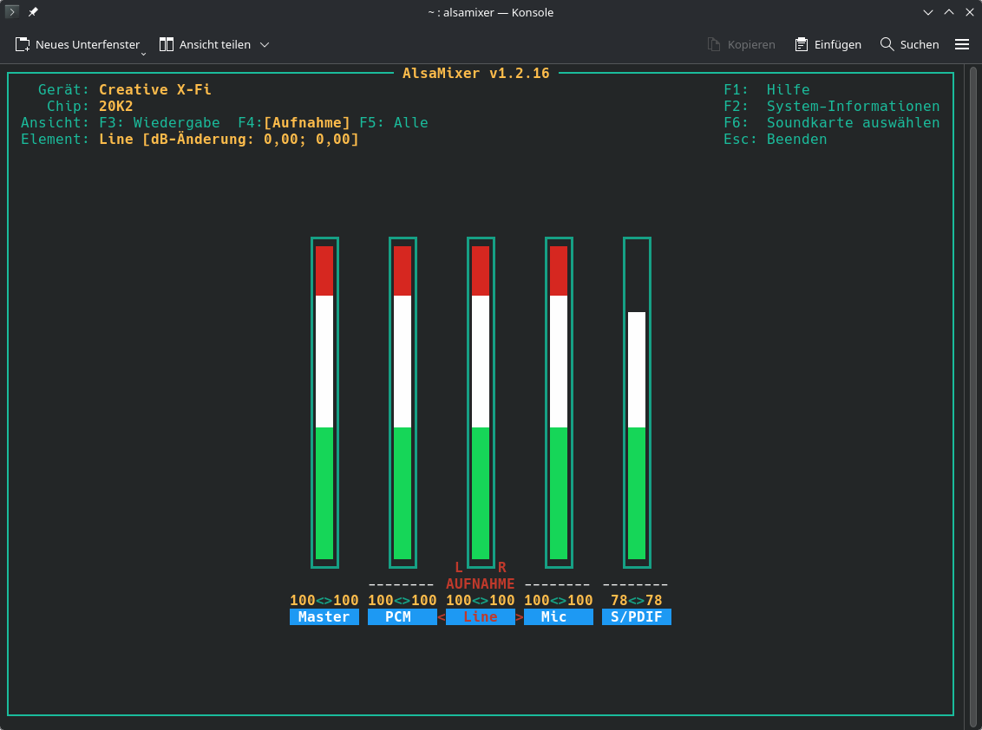Image resolution: width=982 pixels, height=730 pixels.
Task: Click the Ansicht teilen split view icon
Action: (x=166, y=44)
